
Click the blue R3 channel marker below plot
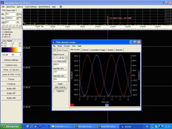[107, 105]
